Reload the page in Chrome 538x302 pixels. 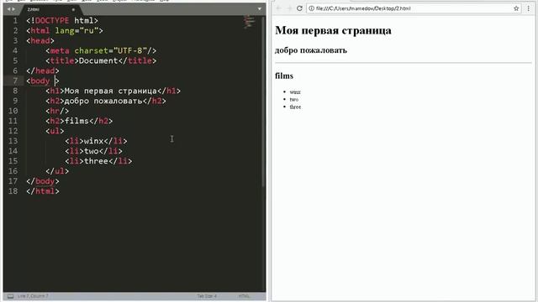299,8
